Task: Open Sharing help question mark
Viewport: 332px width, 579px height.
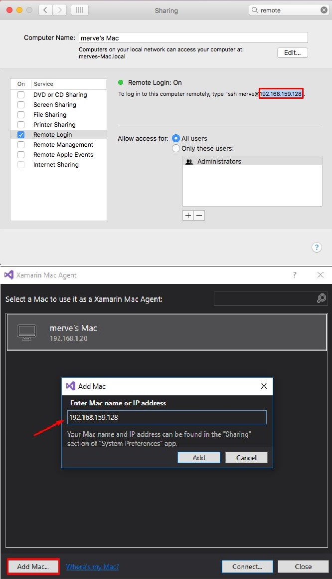Action: pyautogui.click(x=317, y=248)
